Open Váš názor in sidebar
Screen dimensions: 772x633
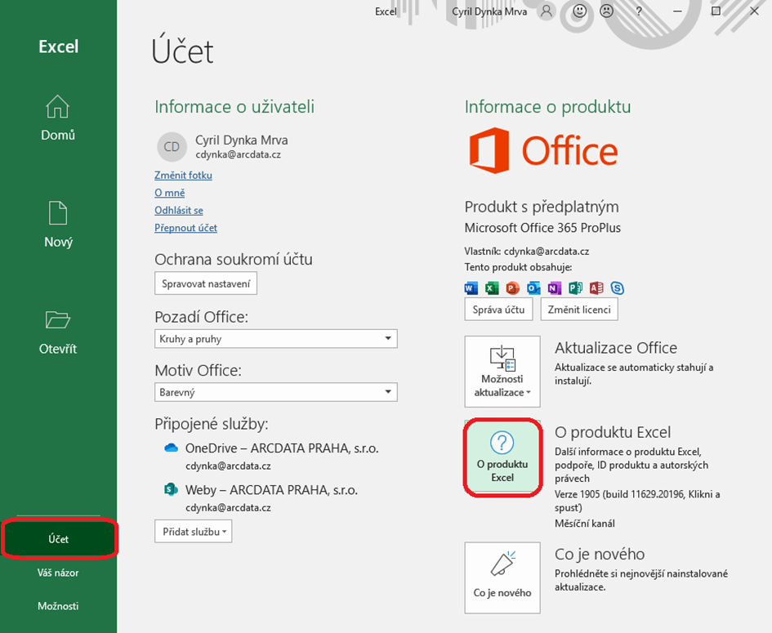click(x=58, y=573)
